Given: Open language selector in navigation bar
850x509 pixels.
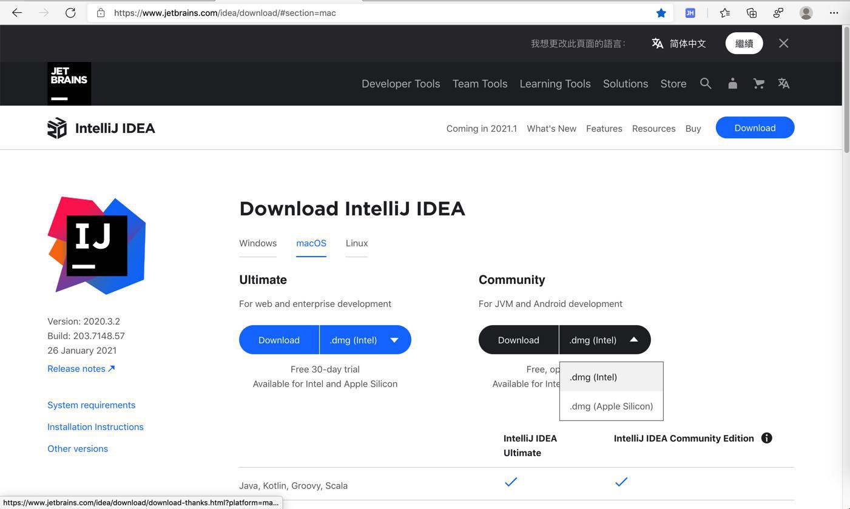Looking at the screenshot, I should click(x=784, y=84).
